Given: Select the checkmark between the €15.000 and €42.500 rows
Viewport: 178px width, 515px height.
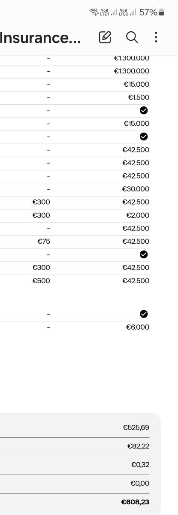Looking at the screenshot, I should (x=144, y=136).
